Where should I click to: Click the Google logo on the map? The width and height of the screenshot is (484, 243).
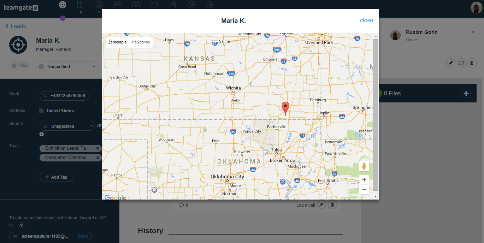[x=115, y=197]
